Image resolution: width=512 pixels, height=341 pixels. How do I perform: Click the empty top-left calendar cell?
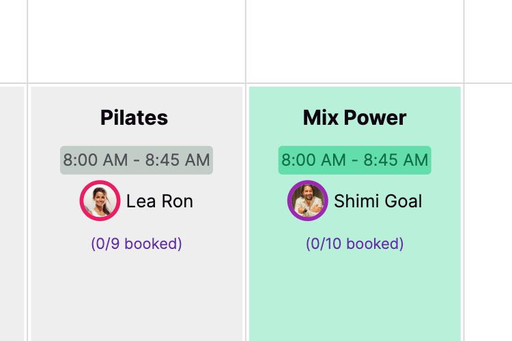13,41
